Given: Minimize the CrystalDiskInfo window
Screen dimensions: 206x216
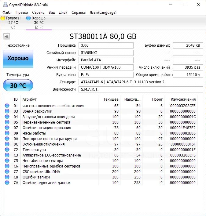Looking at the screenshot, I should tap(171, 5).
